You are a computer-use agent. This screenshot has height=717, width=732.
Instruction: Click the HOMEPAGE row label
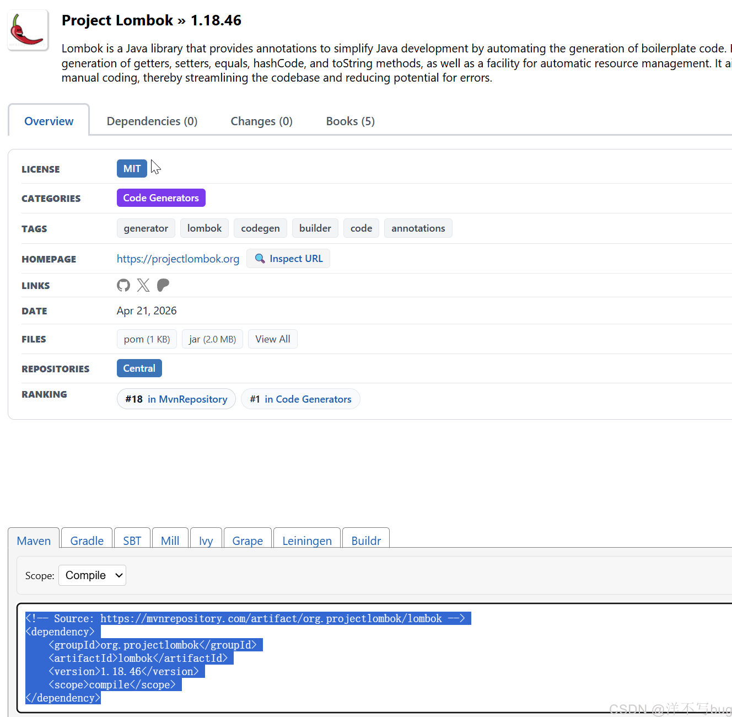tap(49, 259)
